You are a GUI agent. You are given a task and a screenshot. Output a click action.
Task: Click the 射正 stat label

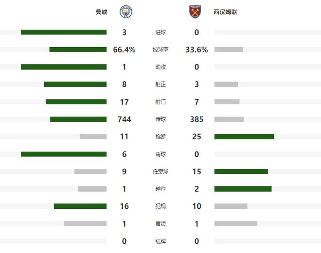(160, 85)
